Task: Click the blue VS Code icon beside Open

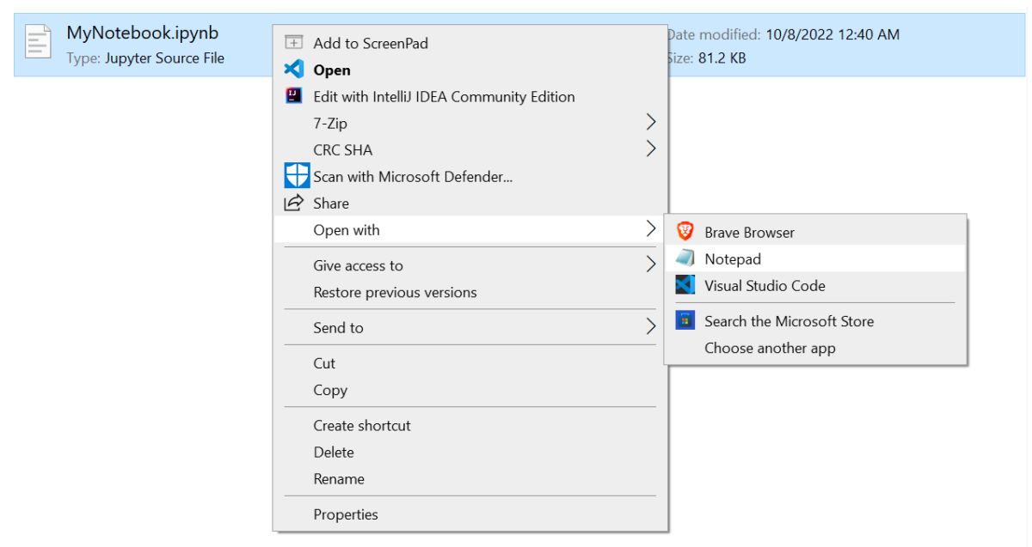Action: [x=294, y=70]
